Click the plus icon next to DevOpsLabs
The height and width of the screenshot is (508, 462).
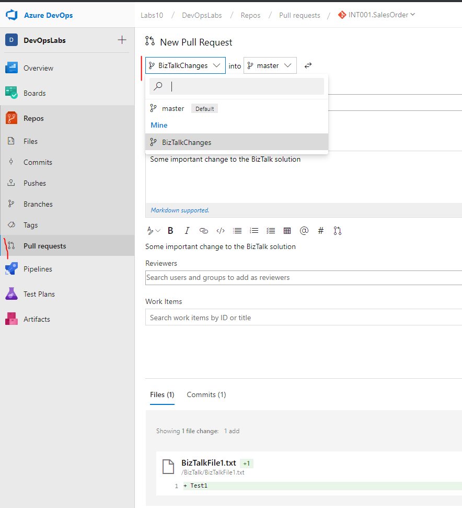[122, 40]
